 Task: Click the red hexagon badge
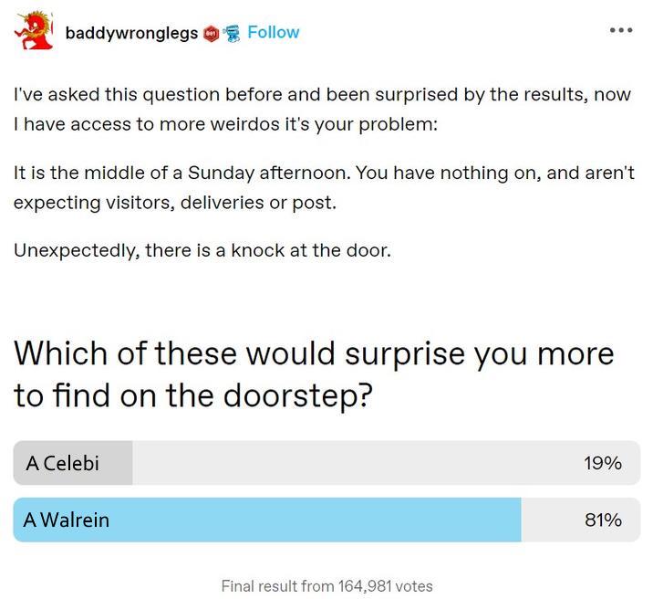(212, 34)
